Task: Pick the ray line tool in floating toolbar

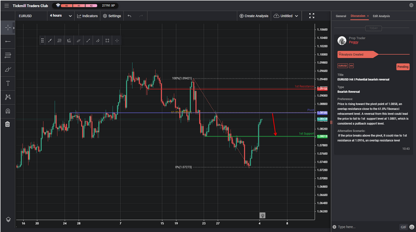Action: point(88,41)
